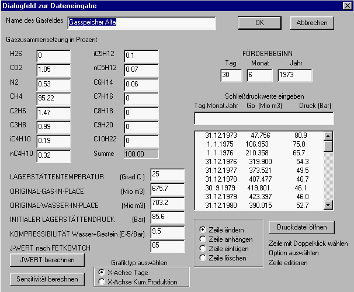Click the Original-Gas-in-Place field
This screenshot has height=292, width=354.
click(x=168, y=189)
